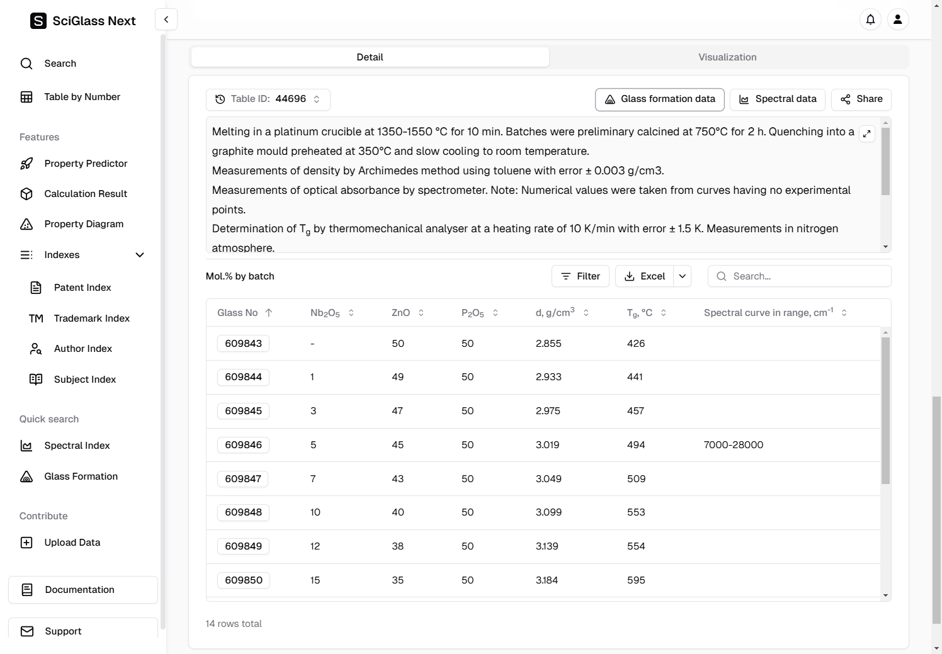The height and width of the screenshot is (654, 942).
Task: Expand the description text box
Action: 867,133
